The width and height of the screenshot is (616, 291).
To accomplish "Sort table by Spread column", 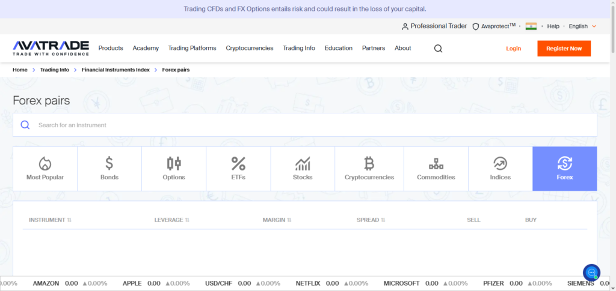I will coord(371,220).
